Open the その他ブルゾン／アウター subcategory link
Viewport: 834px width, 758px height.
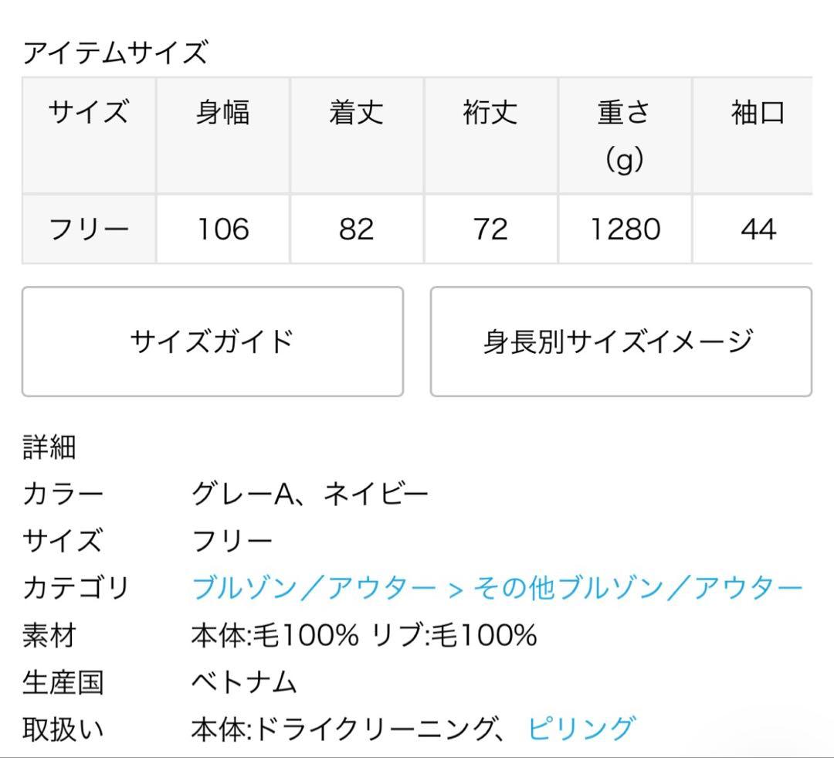click(641, 589)
